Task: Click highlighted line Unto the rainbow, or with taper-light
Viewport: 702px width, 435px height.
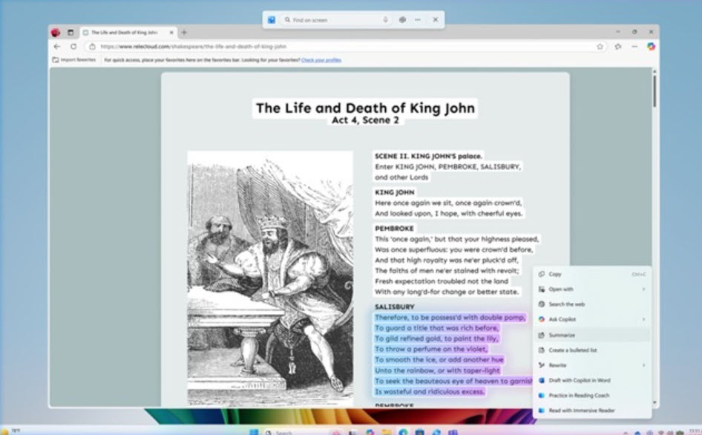Action: click(x=437, y=370)
